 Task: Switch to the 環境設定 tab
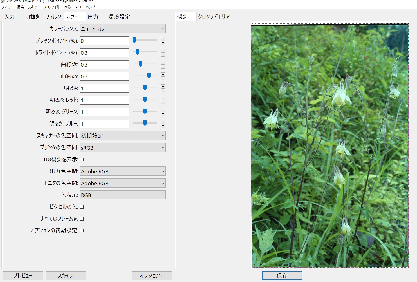[x=119, y=17]
